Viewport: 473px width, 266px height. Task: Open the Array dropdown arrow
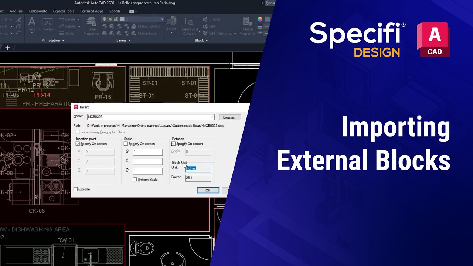(11, 33)
